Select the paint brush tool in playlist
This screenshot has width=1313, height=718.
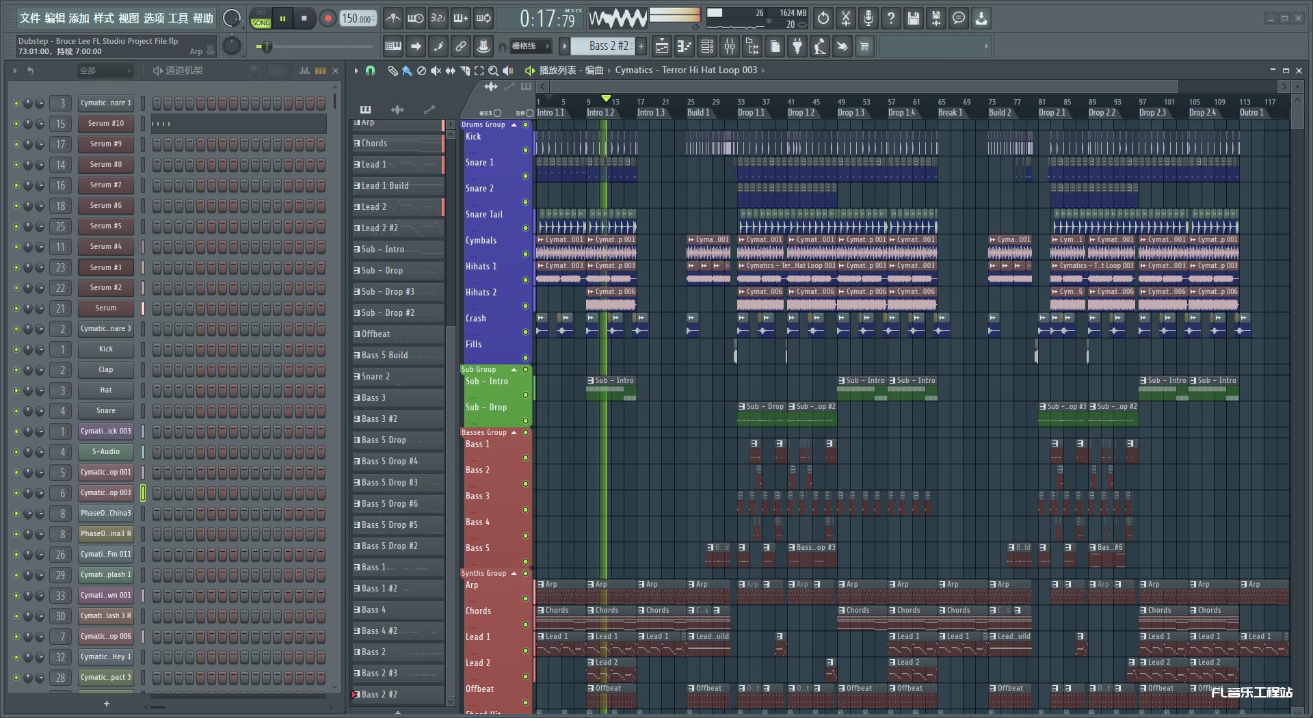[x=407, y=70]
